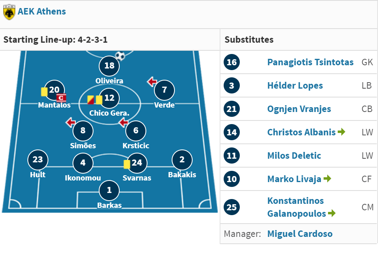The image size is (378, 253).
Task: Click the green arrow beside Konstantinos Galanopoulos
Action: tap(332, 213)
